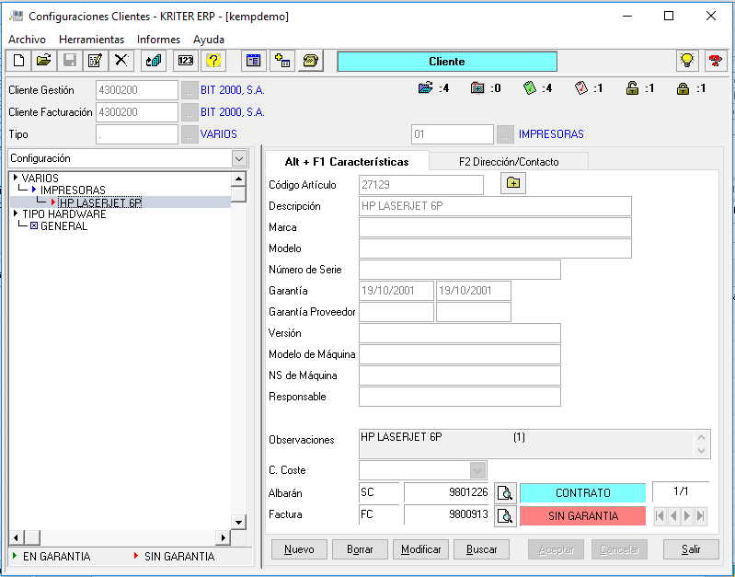Click the Open folder toolbar icon

[x=44, y=61]
